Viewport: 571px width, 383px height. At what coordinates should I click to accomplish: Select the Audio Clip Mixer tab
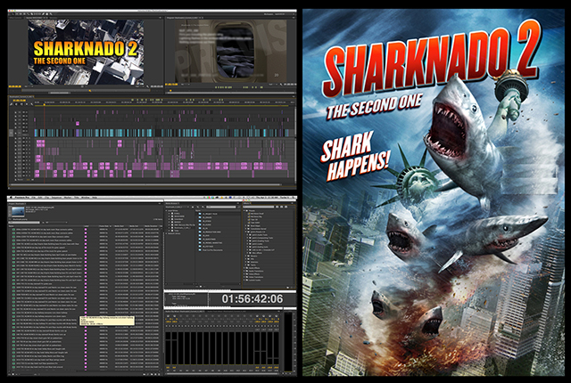pos(185,312)
